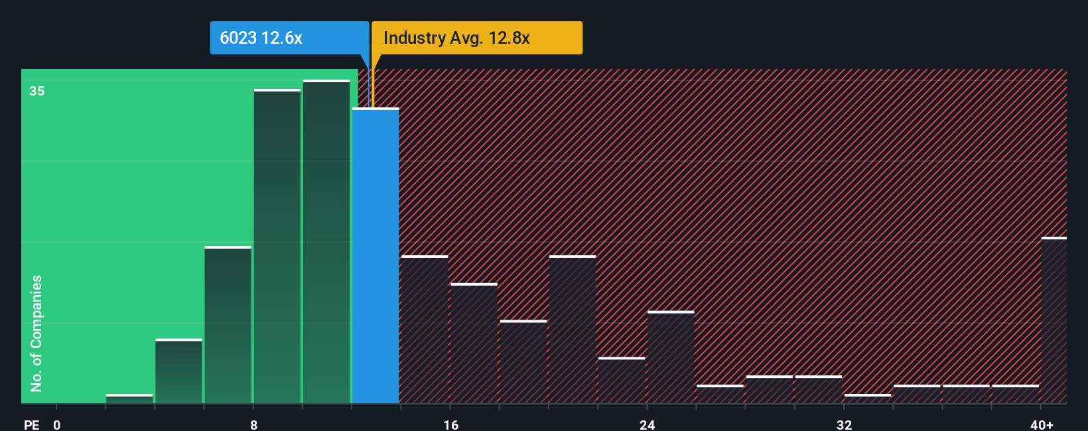Click the PE axis label
The image size is (1088, 431).
click(x=32, y=424)
